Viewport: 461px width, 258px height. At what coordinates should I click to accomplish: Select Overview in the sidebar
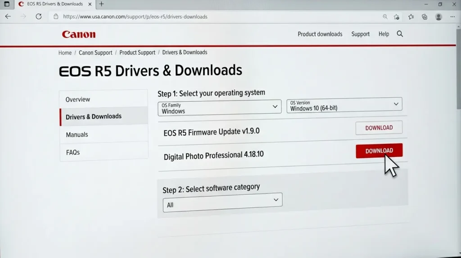pos(104,99)
